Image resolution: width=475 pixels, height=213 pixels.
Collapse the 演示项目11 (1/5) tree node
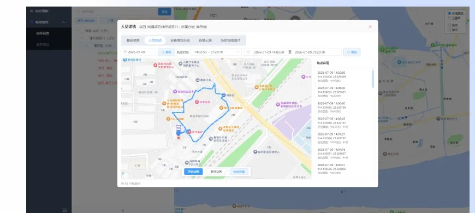82,38
